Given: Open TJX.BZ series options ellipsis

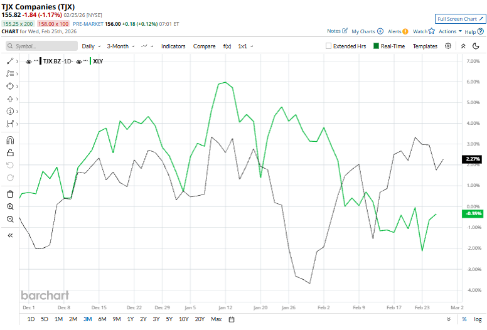Looking at the screenshot, I should pyautogui.click(x=36, y=60).
